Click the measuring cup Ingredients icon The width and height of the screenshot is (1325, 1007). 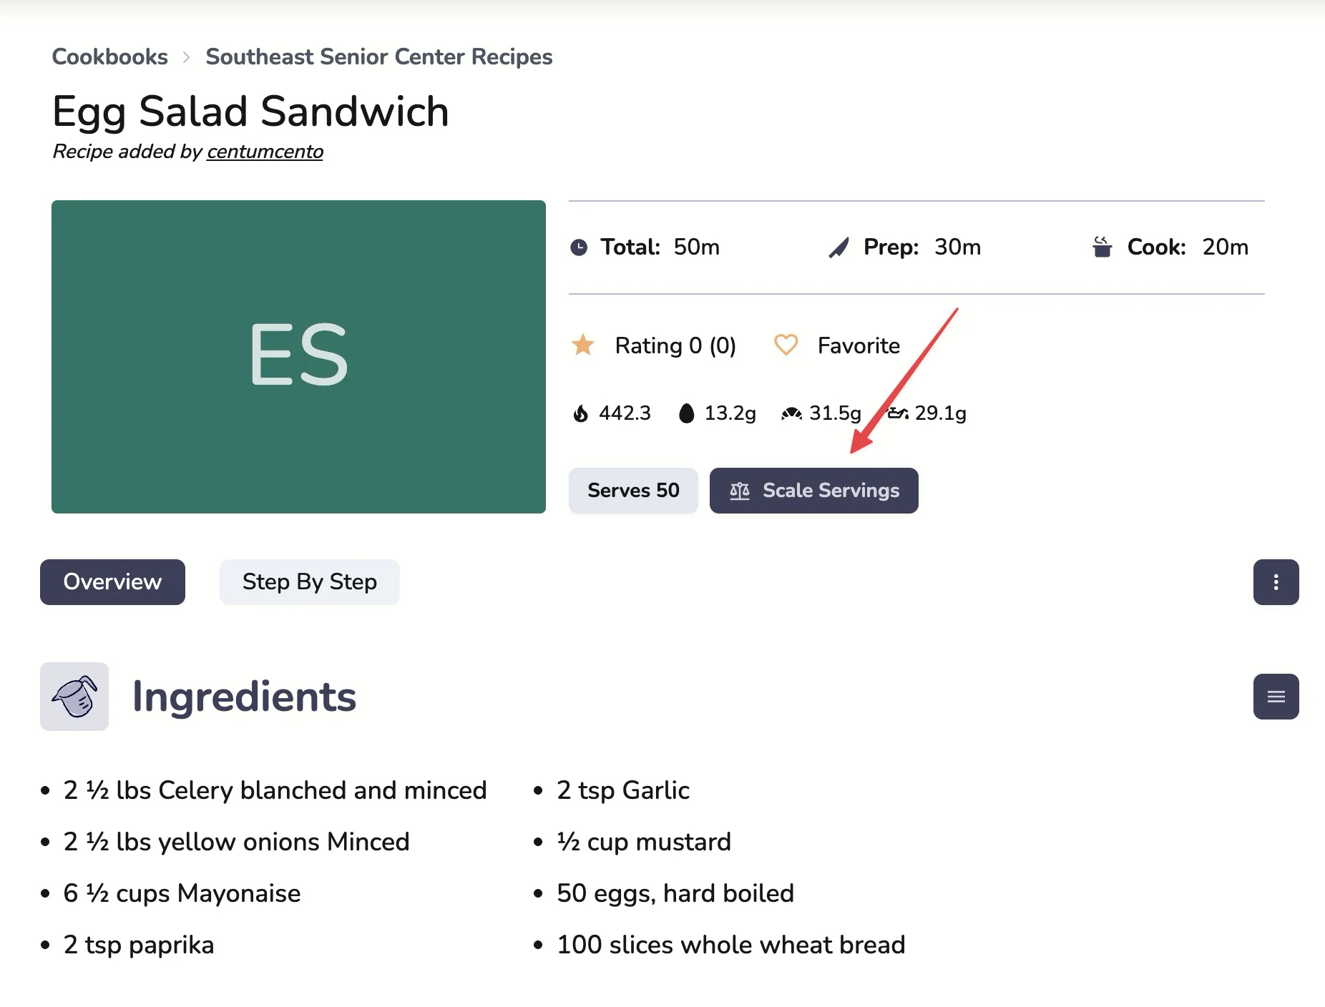point(74,696)
